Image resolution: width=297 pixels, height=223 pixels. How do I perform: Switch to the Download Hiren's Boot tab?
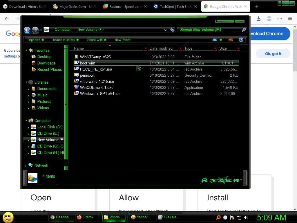25,6
